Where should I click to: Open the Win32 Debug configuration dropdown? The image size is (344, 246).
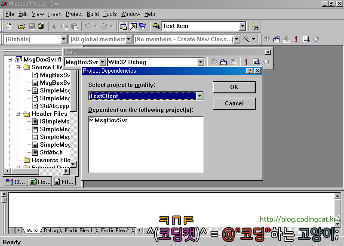click(200, 62)
